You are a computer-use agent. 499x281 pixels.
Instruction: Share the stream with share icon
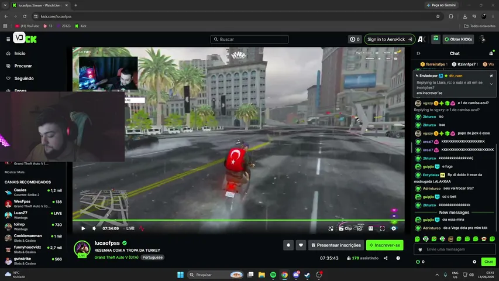386,258
